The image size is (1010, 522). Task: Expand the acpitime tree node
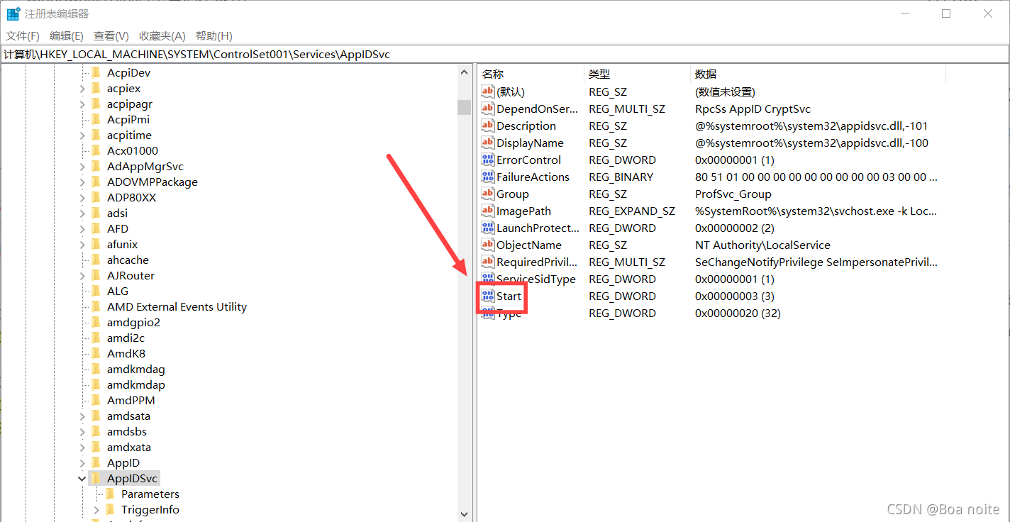(82, 135)
